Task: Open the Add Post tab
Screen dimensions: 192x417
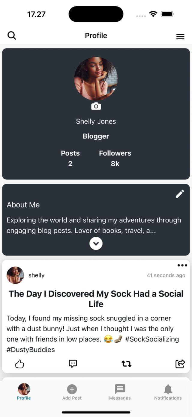Action: [x=72, y=392]
